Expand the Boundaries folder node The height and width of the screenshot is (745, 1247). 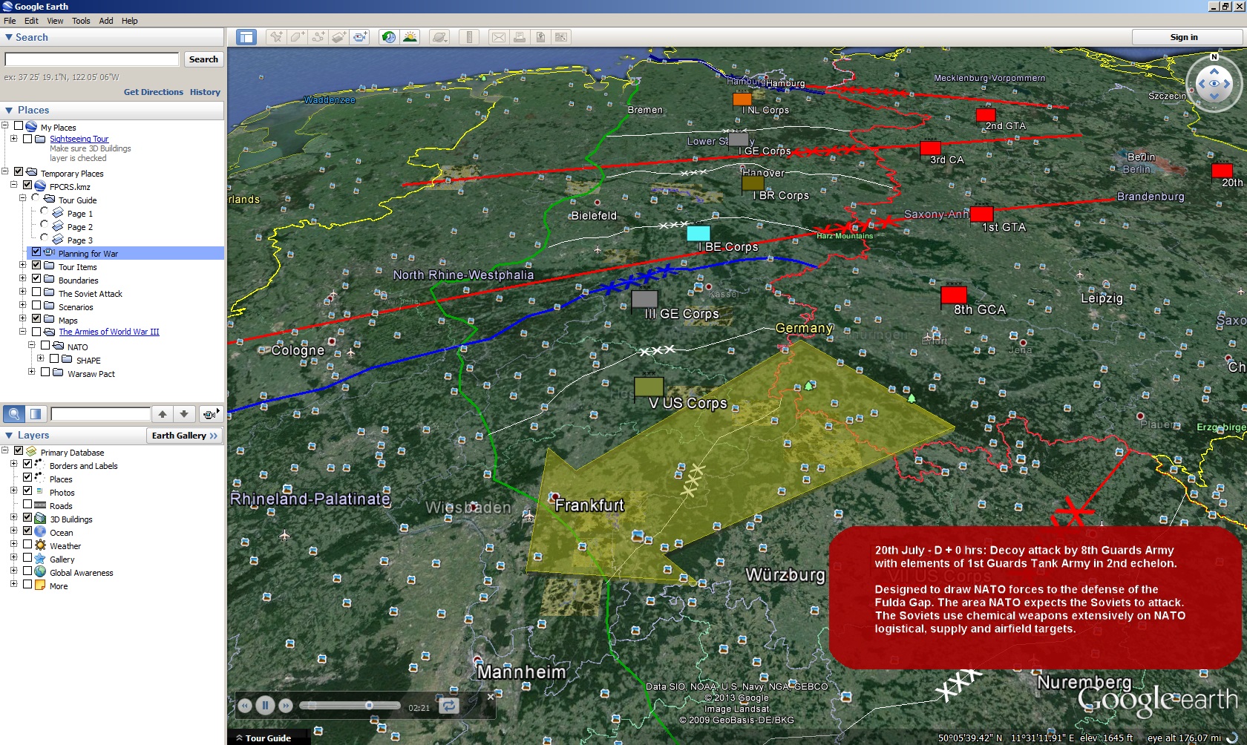pos(22,280)
